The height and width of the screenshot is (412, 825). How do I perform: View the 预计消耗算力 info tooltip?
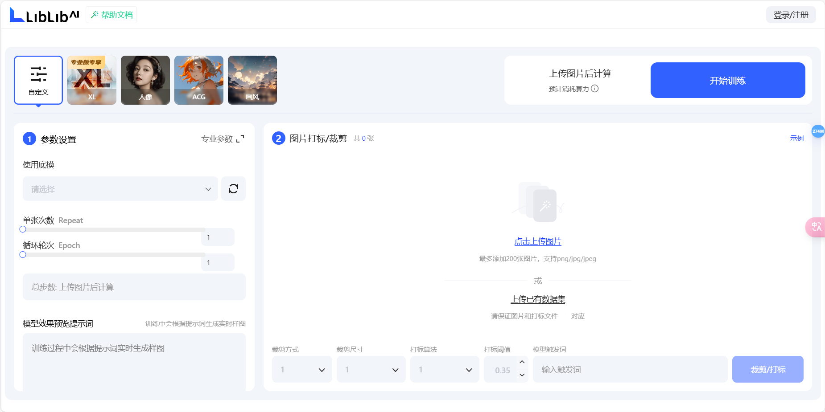coord(595,89)
